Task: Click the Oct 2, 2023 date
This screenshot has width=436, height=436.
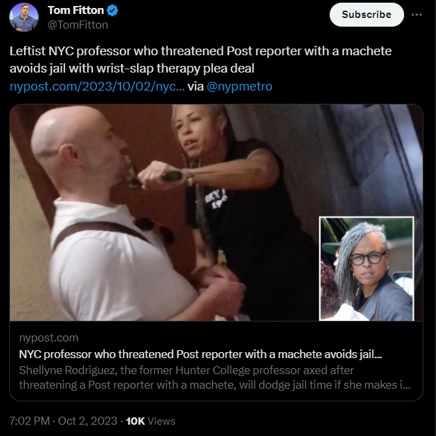Action: (88, 421)
